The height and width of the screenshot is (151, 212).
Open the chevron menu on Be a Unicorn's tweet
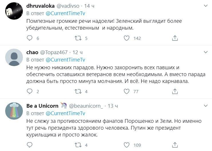205,106
